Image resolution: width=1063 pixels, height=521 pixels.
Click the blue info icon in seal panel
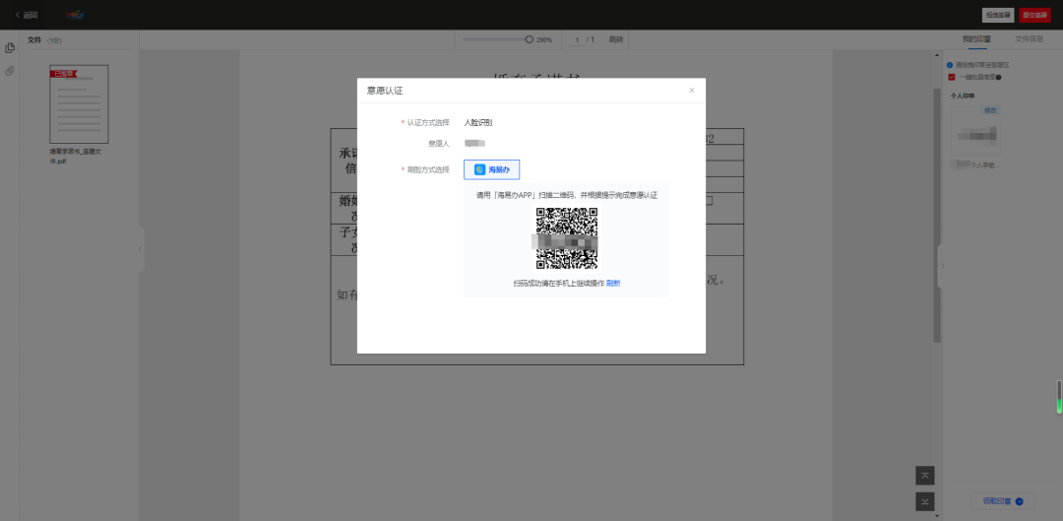point(951,65)
